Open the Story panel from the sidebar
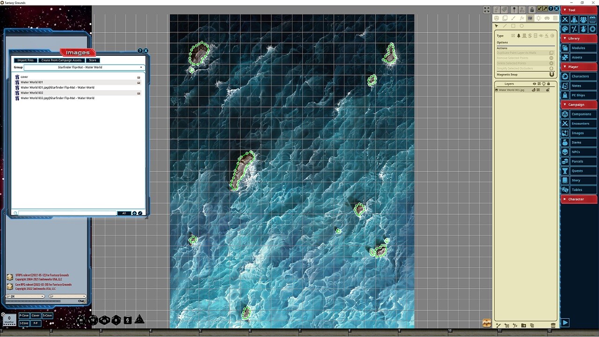The height and width of the screenshot is (337, 599). [579, 180]
